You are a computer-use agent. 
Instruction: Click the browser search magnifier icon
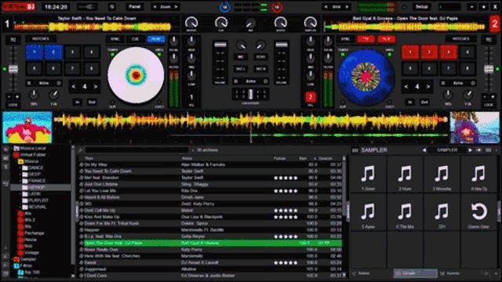coord(80,150)
